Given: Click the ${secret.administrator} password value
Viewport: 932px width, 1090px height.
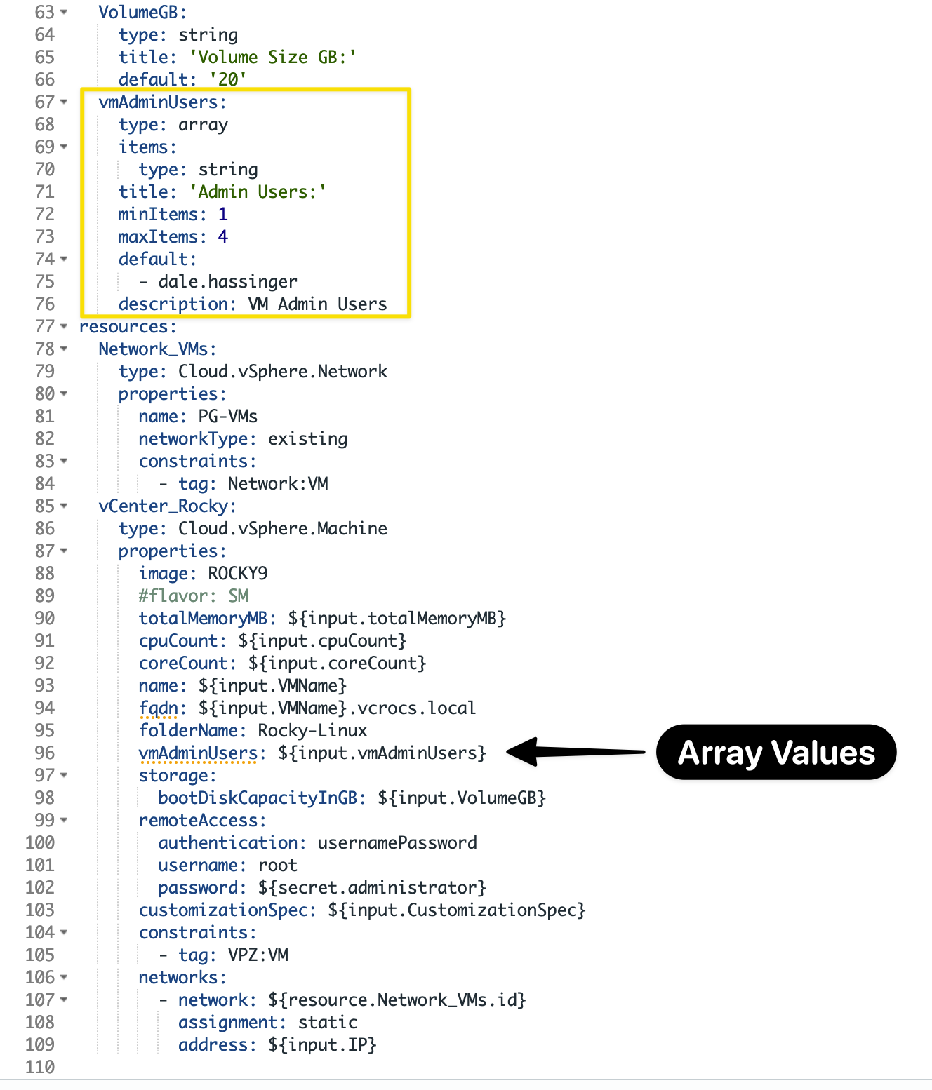Looking at the screenshot, I should [x=371, y=888].
